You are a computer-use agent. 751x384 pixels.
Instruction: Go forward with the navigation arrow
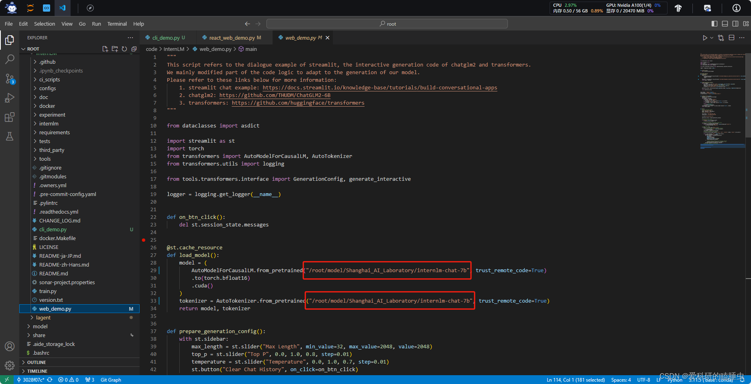[x=258, y=24]
